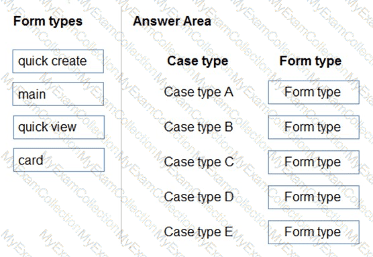
Task: Click the word card in its box
Action: coord(31,160)
